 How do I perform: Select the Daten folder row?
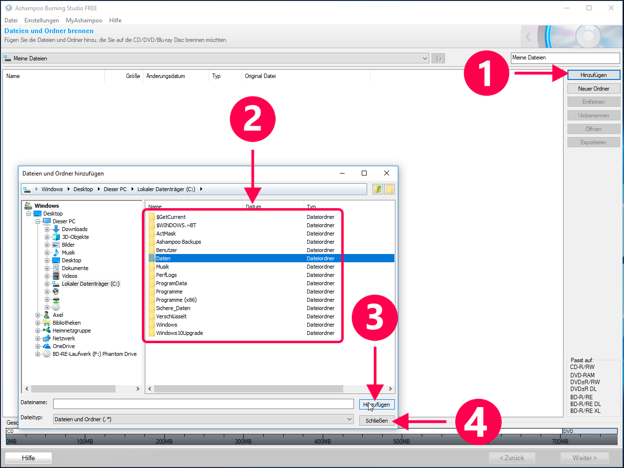[271, 258]
